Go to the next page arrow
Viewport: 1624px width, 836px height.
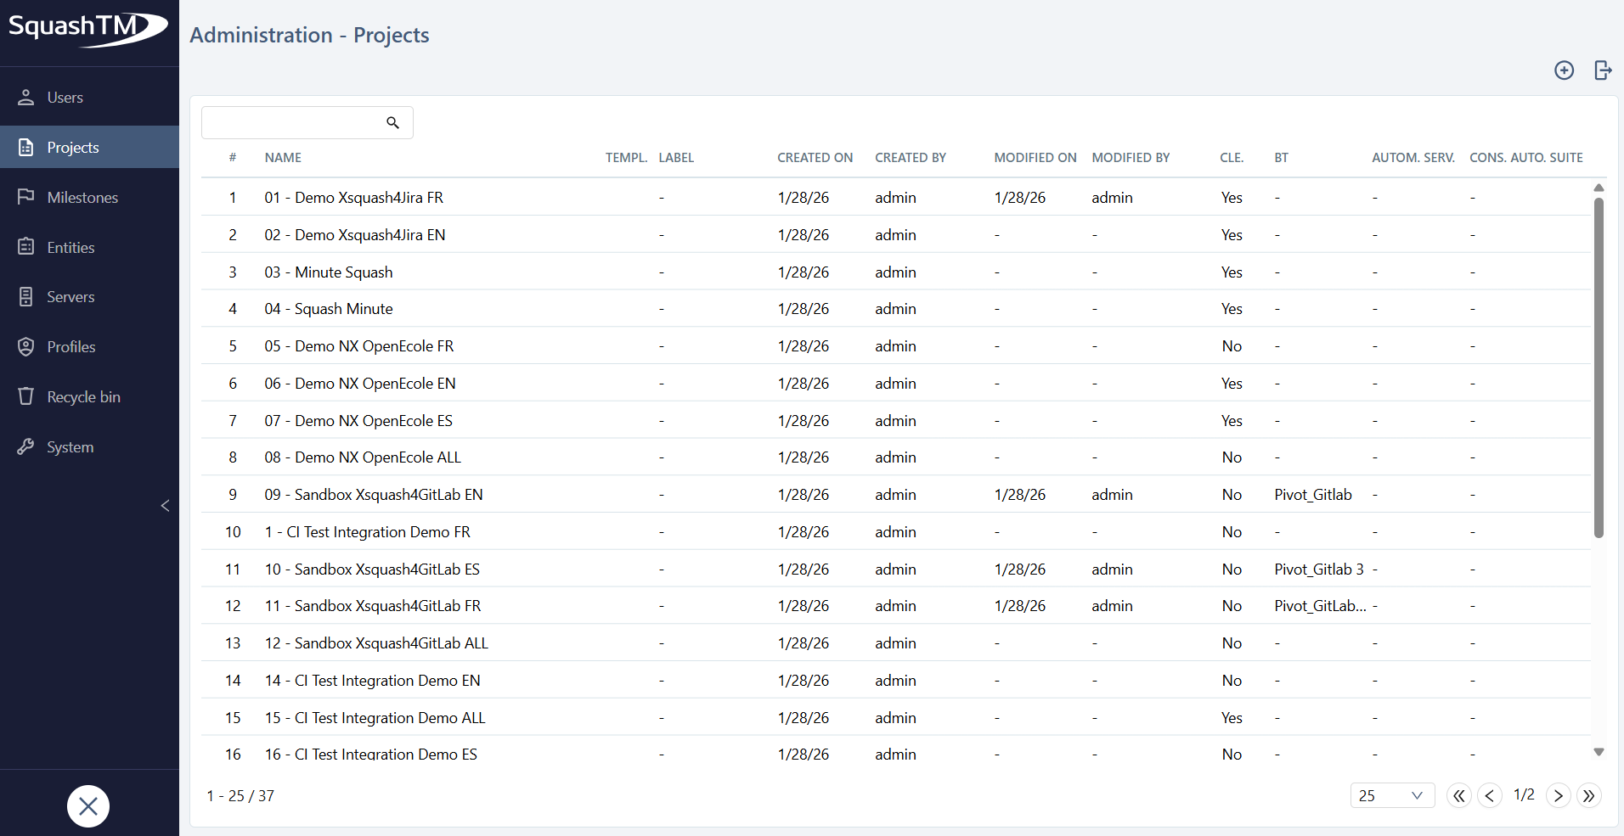pyautogui.click(x=1558, y=795)
